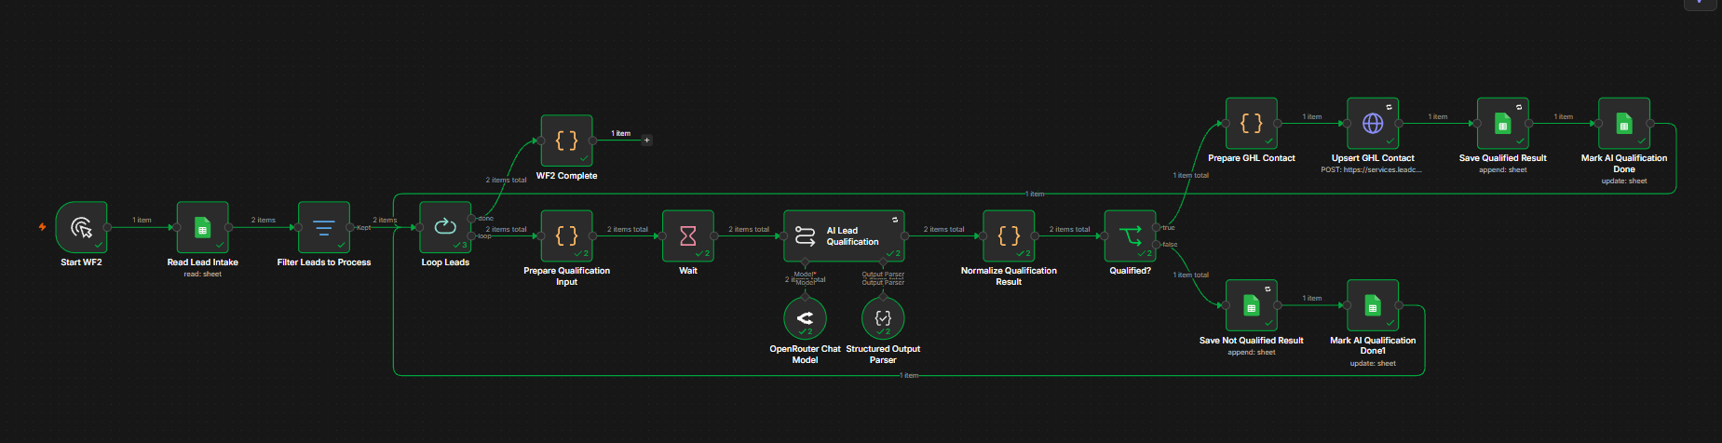The image size is (1722, 443).
Task: Click the 'Prepare GHL Contact' label
Action: 1252,158
